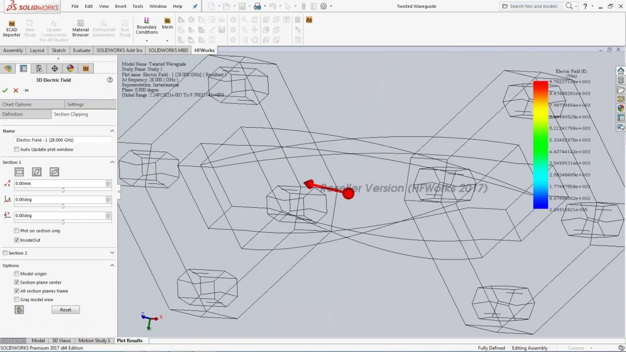
Task: Switch to the SOLIDWORKS Add-Ins tab
Action: 119,50
